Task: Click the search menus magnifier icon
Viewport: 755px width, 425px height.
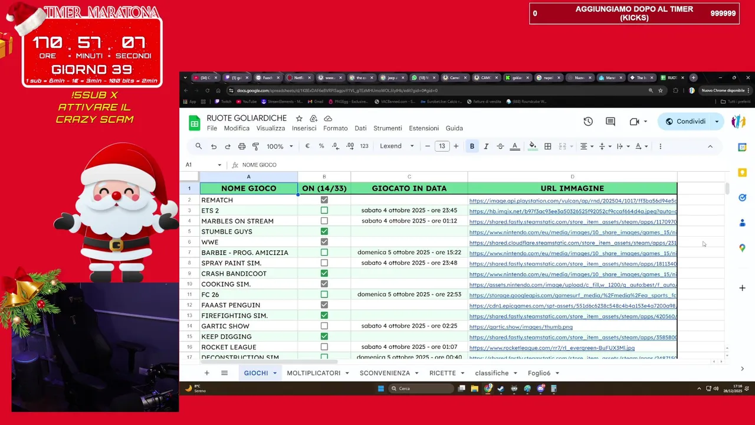Action: point(199,146)
